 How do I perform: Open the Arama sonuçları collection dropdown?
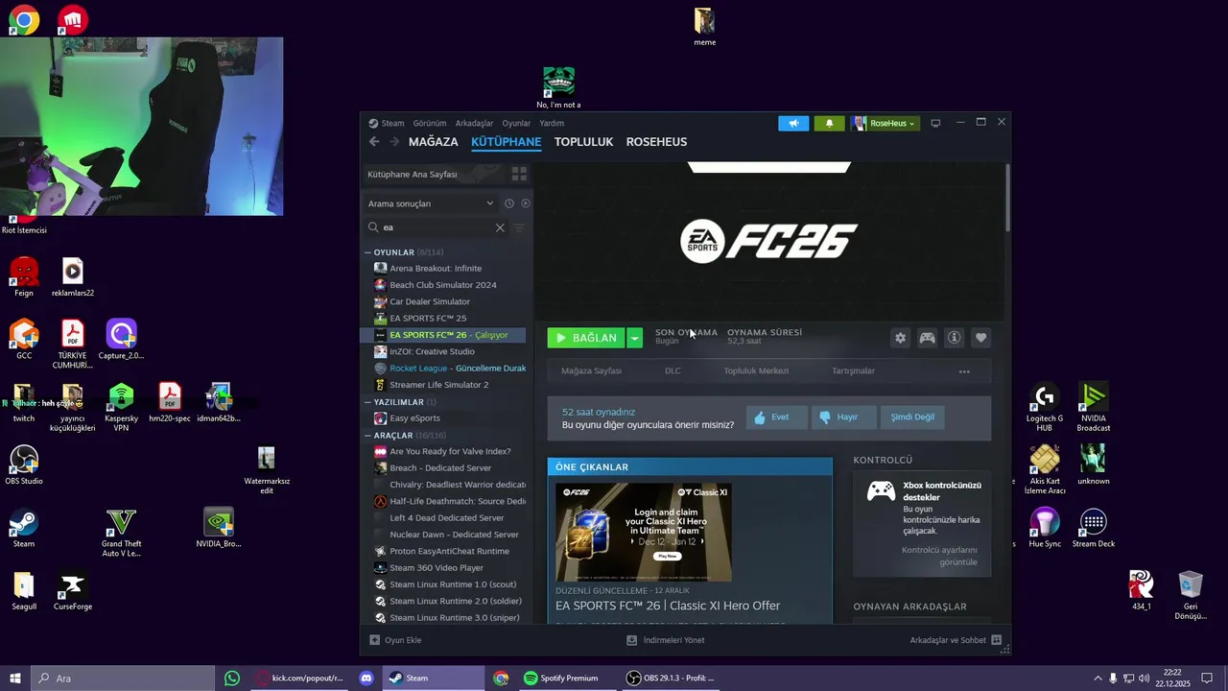(x=431, y=203)
